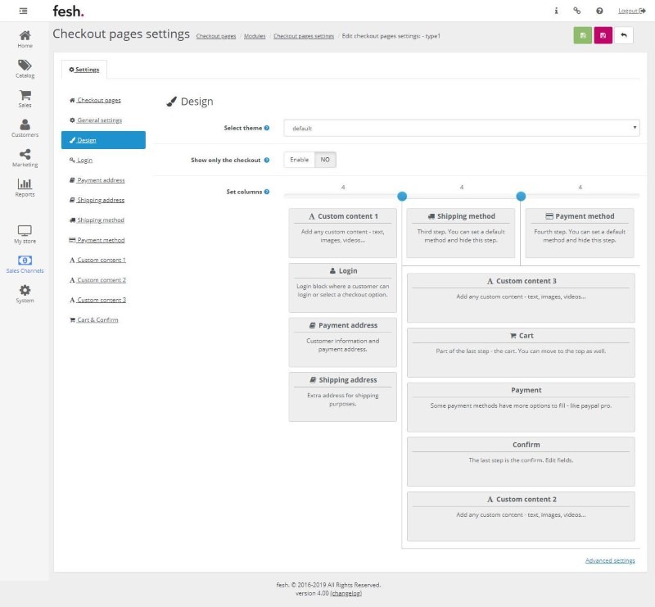This screenshot has height=607, width=655.
Task: Click the Shipping method layout block
Action: coord(461,233)
